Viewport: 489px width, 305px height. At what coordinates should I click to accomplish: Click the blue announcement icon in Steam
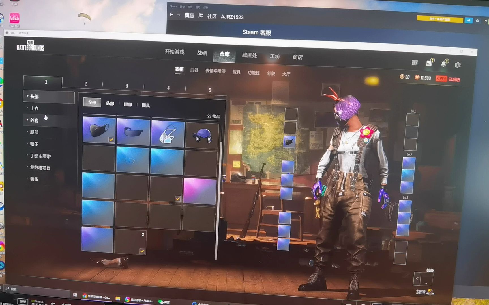(469, 20)
